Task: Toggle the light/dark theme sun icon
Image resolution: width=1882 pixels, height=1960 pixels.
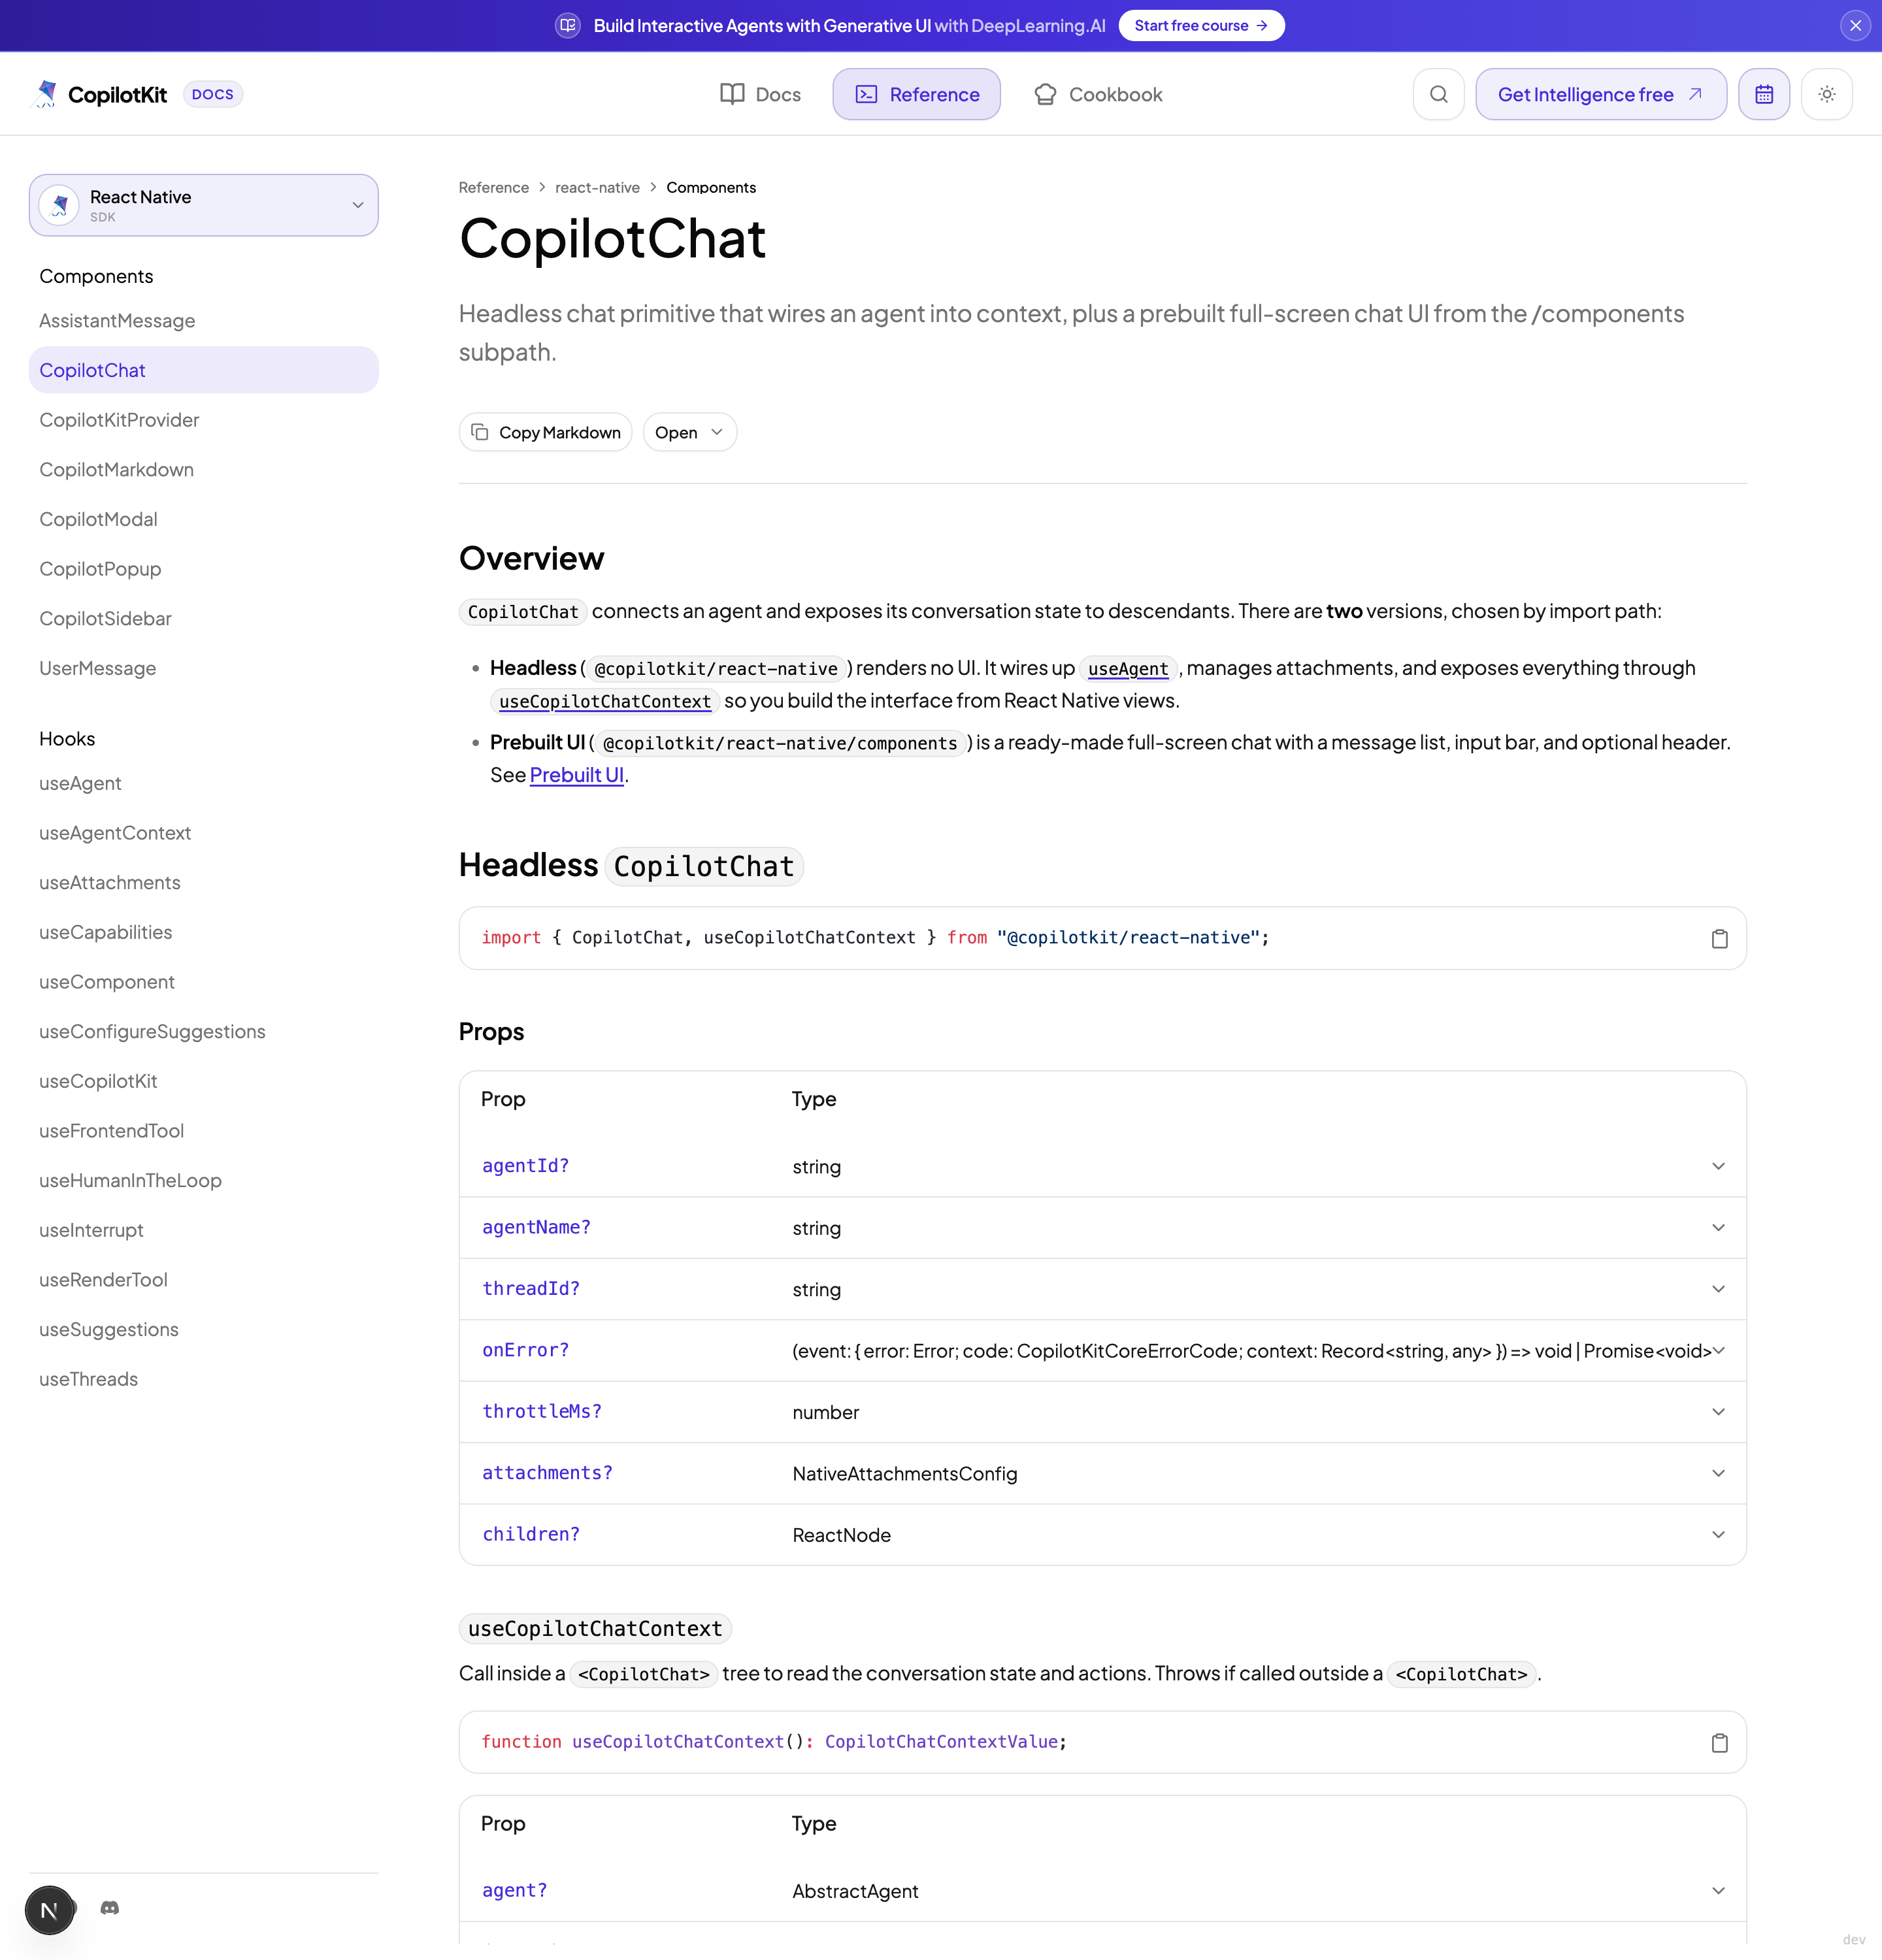Action: click(x=1827, y=94)
